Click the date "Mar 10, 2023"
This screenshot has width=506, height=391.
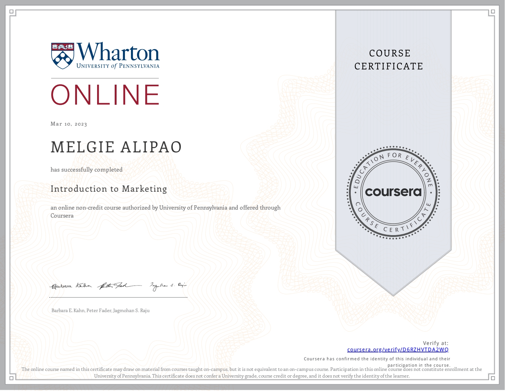[69, 124]
